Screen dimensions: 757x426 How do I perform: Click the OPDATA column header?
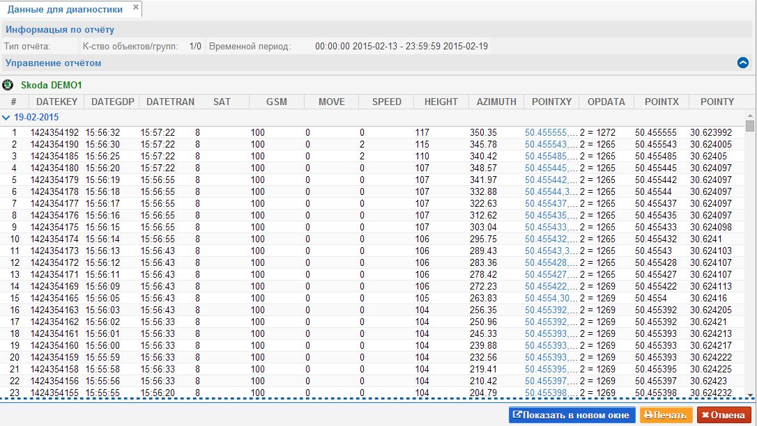pyautogui.click(x=606, y=102)
